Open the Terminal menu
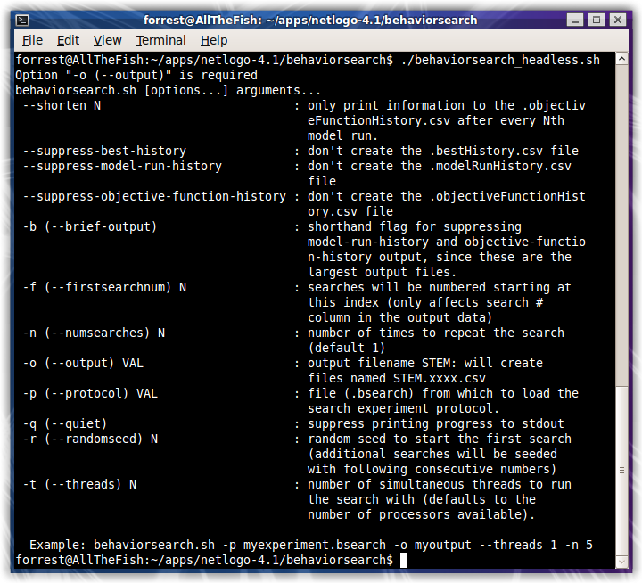The height and width of the screenshot is (583, 642). click(160, 40)
